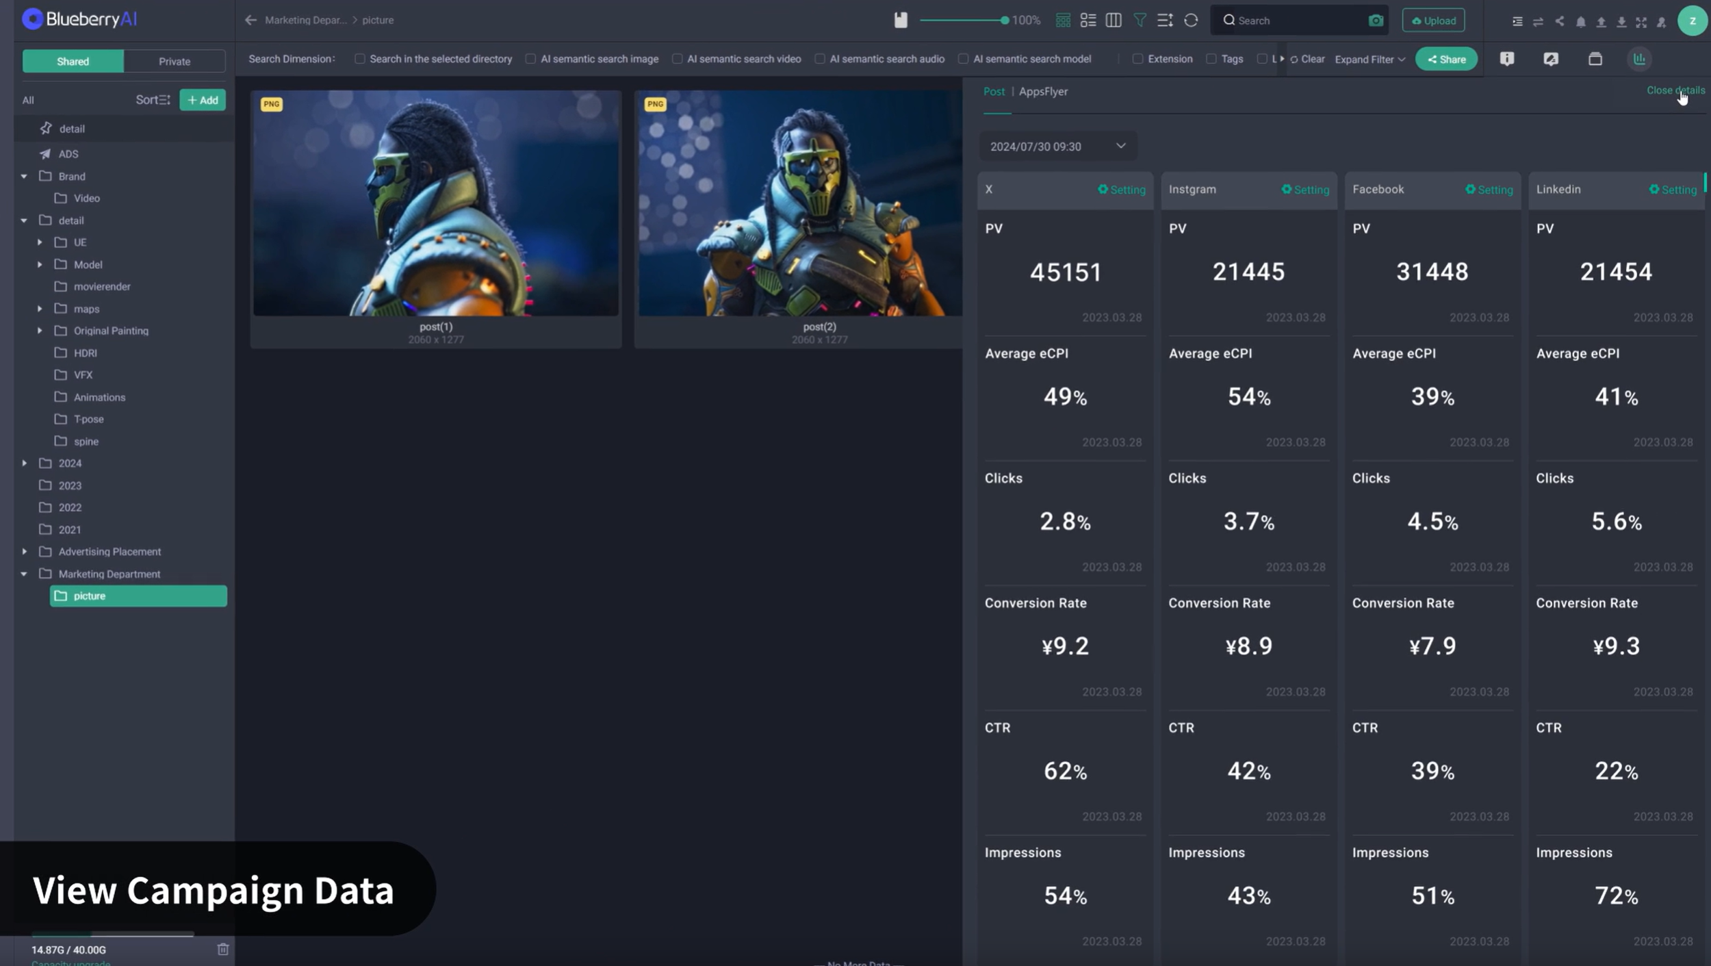Open Setting for Facebook platform
The width and height of the screenshot is (1711, 966).
coord(1489,190)
